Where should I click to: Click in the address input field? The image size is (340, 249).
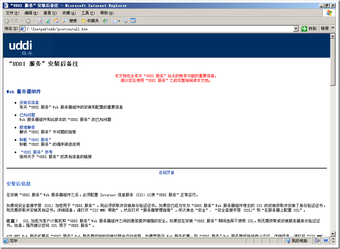(x=160, y=29)
